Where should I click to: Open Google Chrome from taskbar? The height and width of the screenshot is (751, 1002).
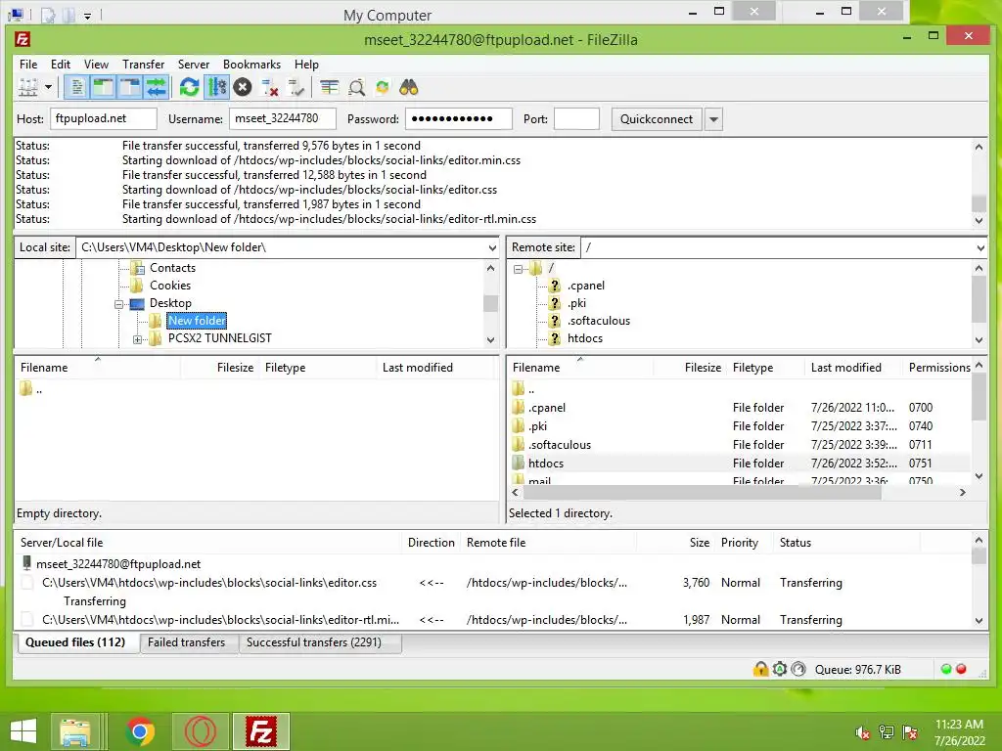tap(140, 731)
